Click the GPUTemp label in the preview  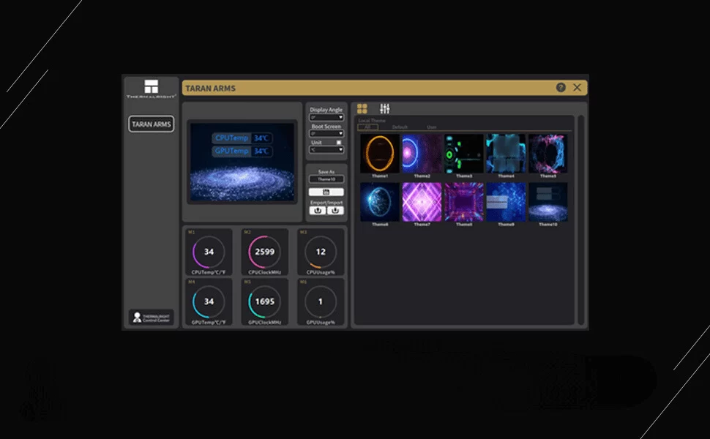click(x=232, y=151)
